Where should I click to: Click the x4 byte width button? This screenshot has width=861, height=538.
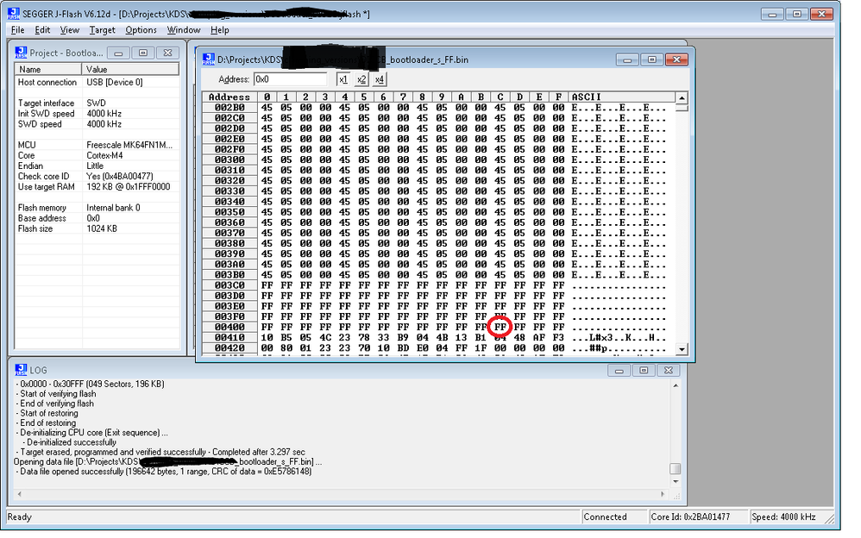tap(379, 79)
